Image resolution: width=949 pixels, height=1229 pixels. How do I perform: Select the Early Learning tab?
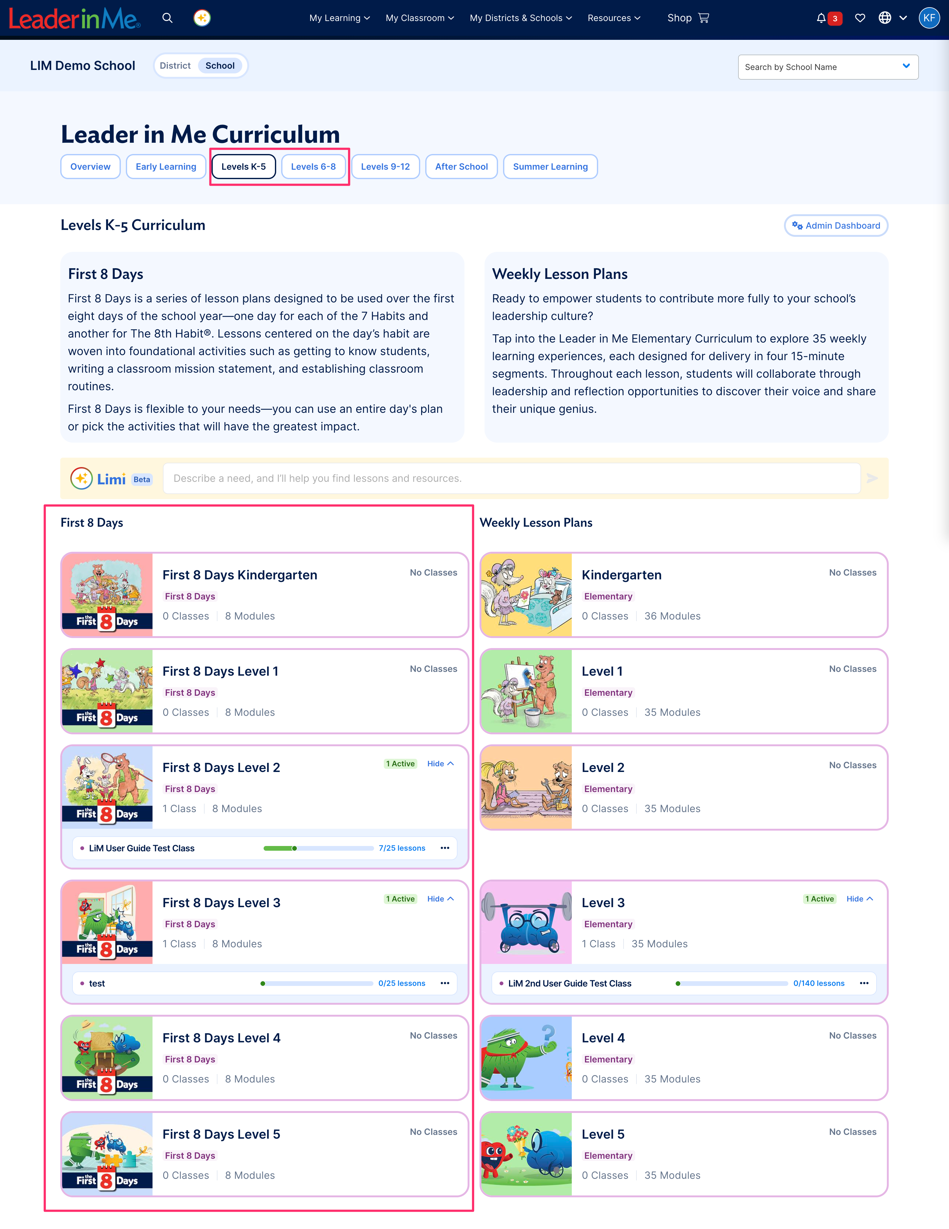pyautogui.click(x=166, y=167)
